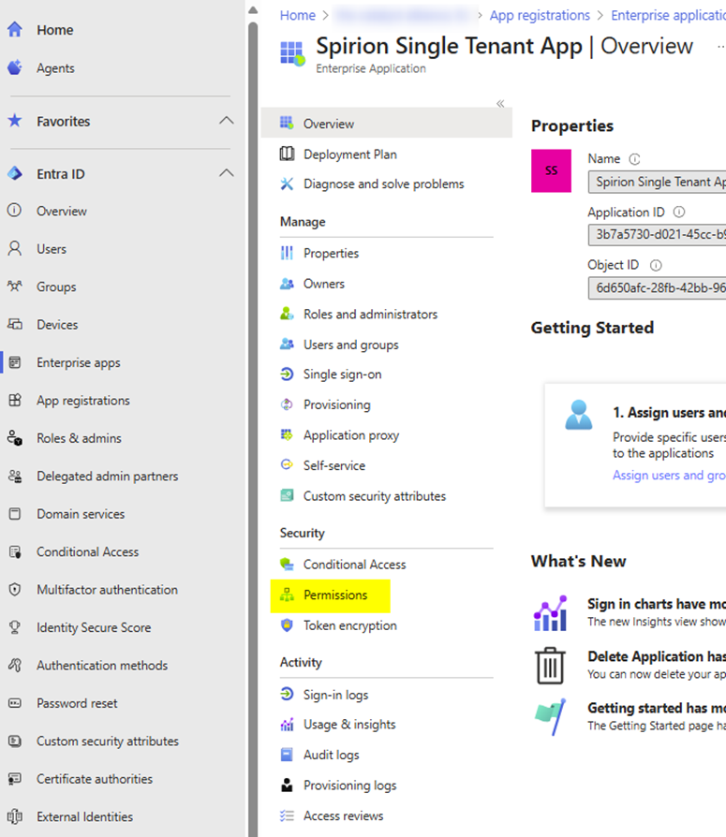Image resolution: width=726 pixels, height=837 pixels.
Task: Click the left sidebar vertical scrollbar
Action: point(253,427)
